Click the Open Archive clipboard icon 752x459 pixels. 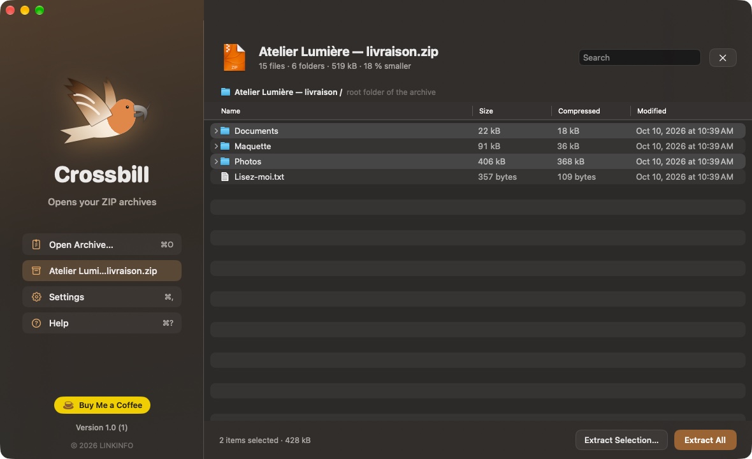click(36, 245)
